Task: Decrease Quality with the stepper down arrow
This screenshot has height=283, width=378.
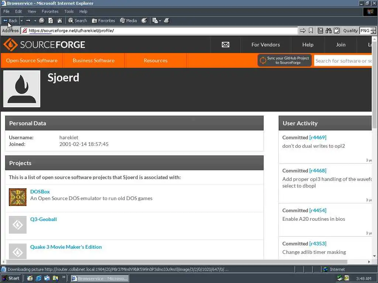Action: click(x=374, y=32)
